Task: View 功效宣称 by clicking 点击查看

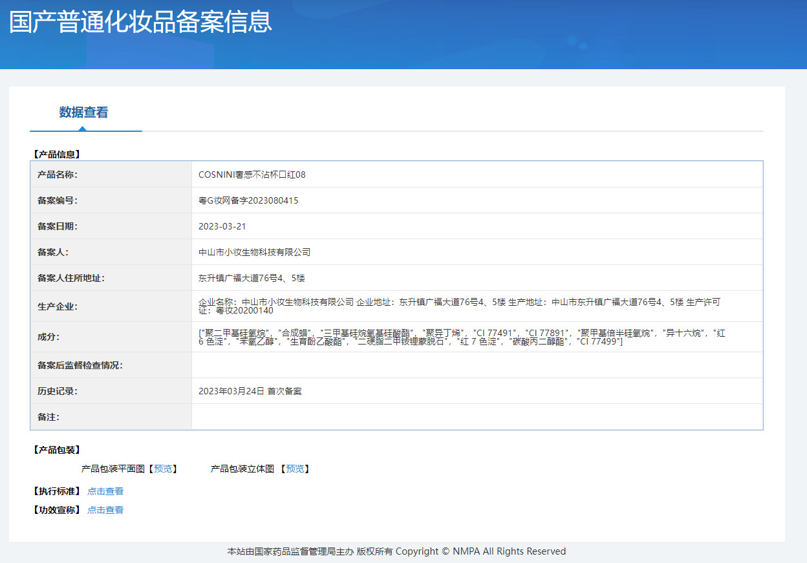Action: click(x=105, y=509)
